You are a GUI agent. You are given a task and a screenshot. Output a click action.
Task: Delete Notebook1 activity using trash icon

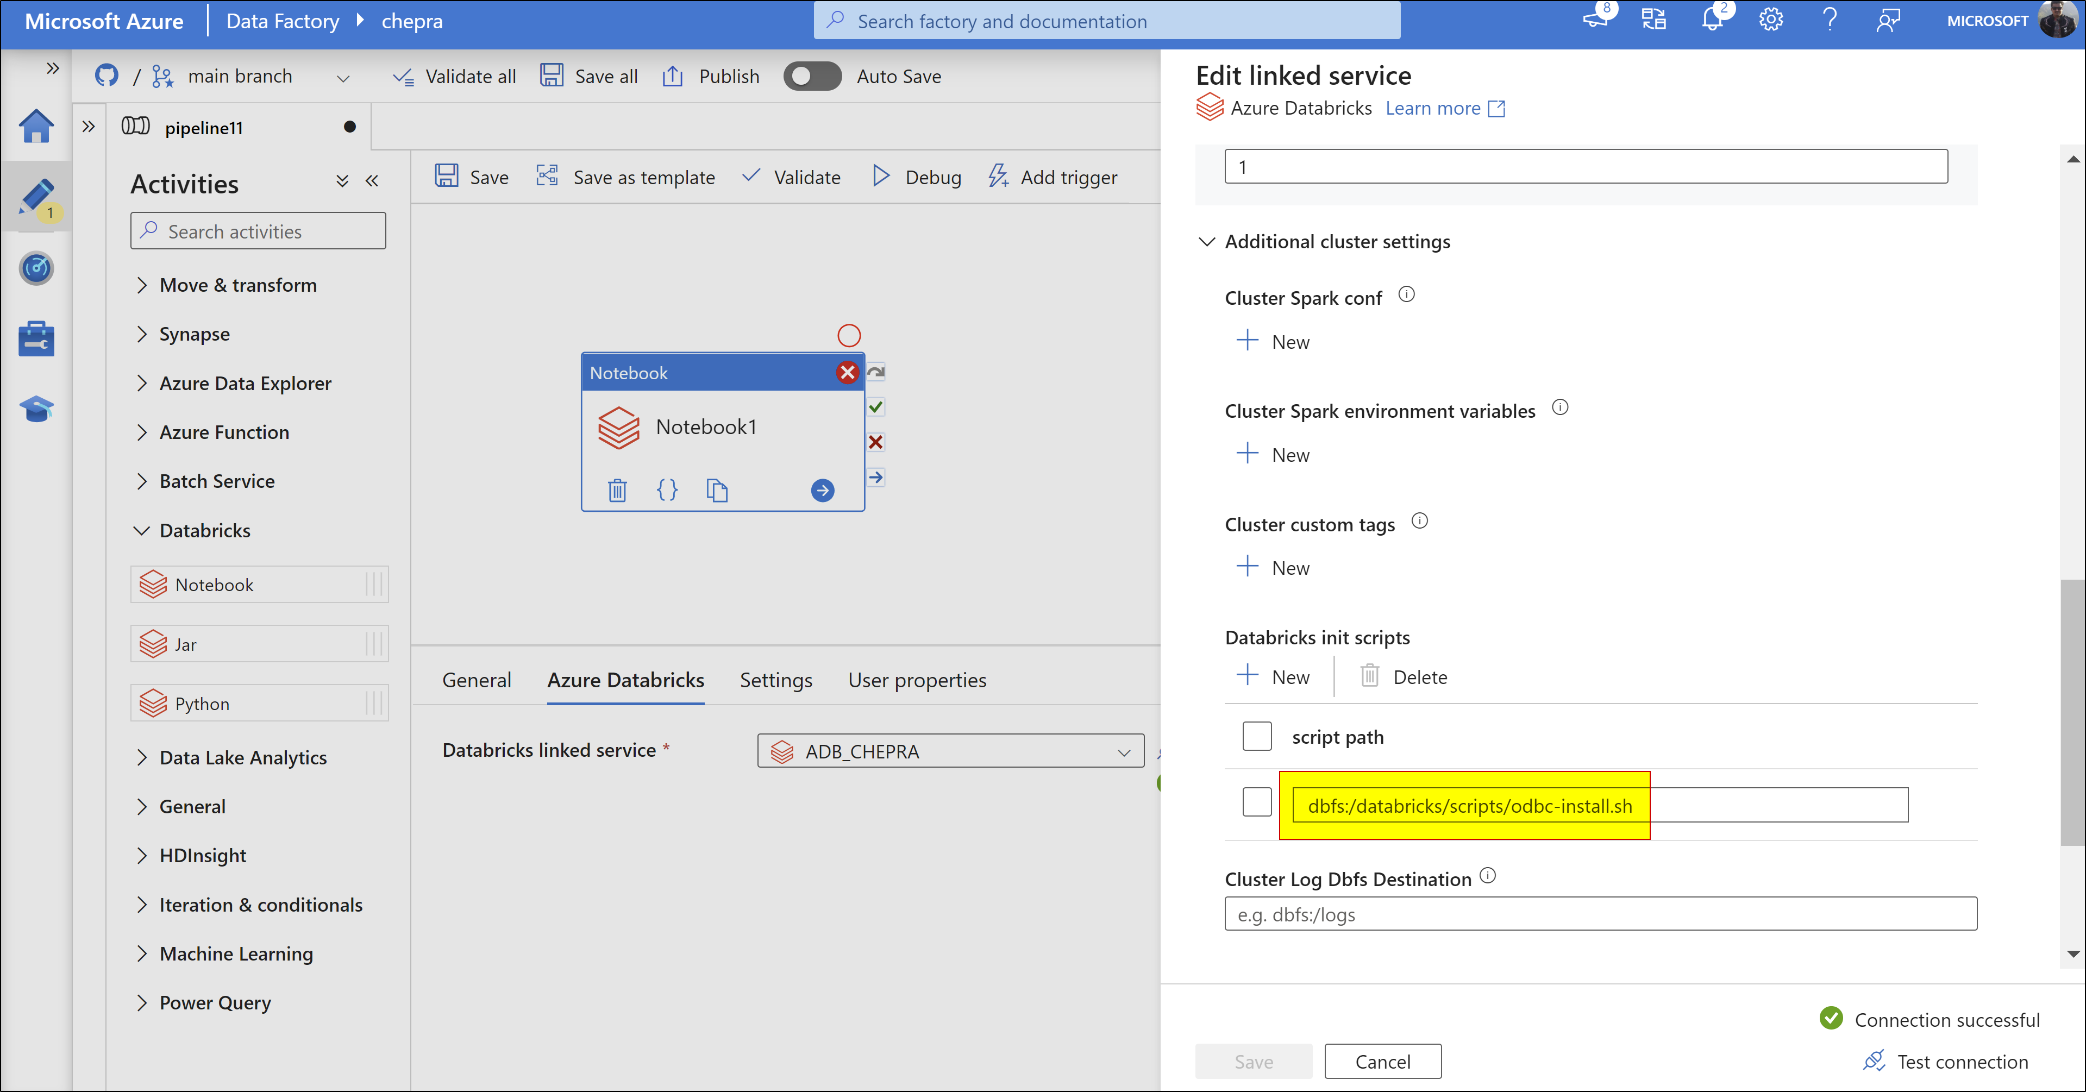click(617, 489)
